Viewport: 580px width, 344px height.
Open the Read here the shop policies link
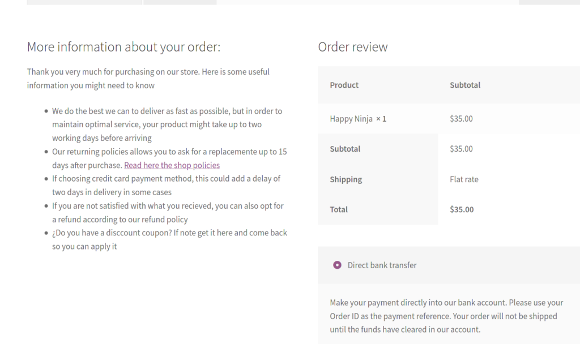(x=172, y=165)
